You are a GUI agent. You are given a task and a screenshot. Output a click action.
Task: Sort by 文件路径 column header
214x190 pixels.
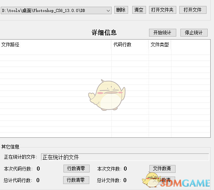pos(56,44)
